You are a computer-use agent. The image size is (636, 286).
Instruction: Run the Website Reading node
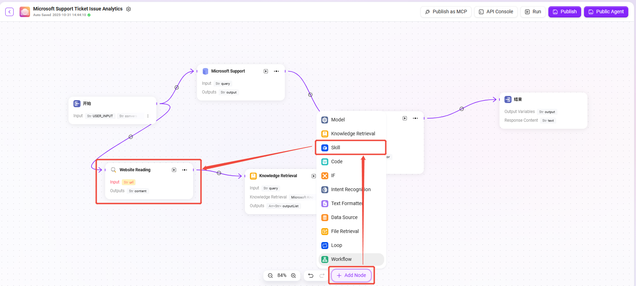pyautogui.click(x=174, y=170)
